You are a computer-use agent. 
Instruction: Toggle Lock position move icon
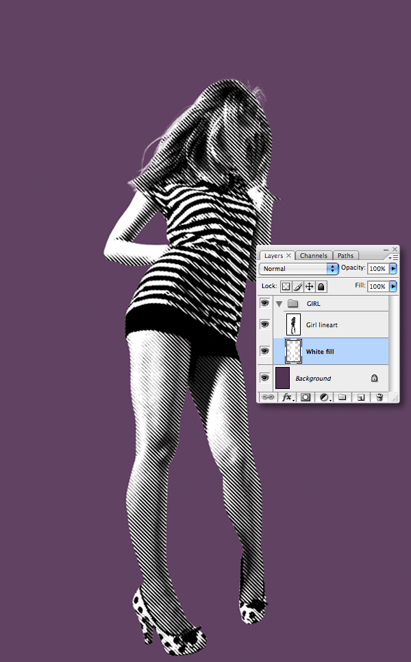(x=309, y=287)
